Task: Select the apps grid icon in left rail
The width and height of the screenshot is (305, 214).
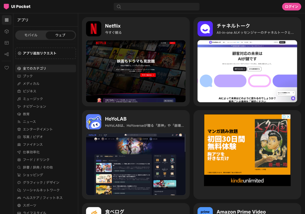Action: click(x=7, y=20)
